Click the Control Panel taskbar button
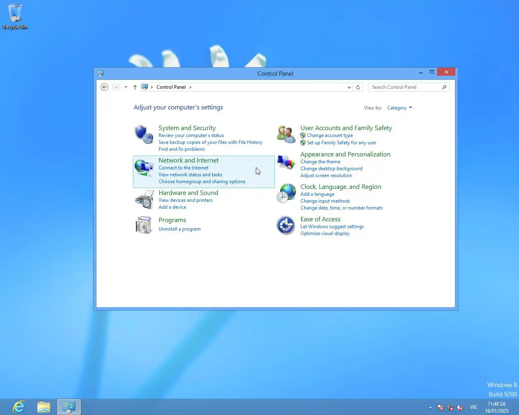 (69, 406)
